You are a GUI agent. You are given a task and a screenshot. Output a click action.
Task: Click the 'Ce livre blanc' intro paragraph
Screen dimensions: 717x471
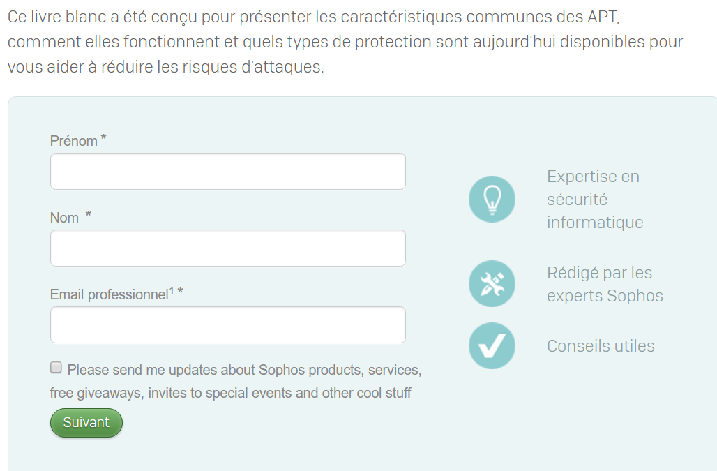345,42
